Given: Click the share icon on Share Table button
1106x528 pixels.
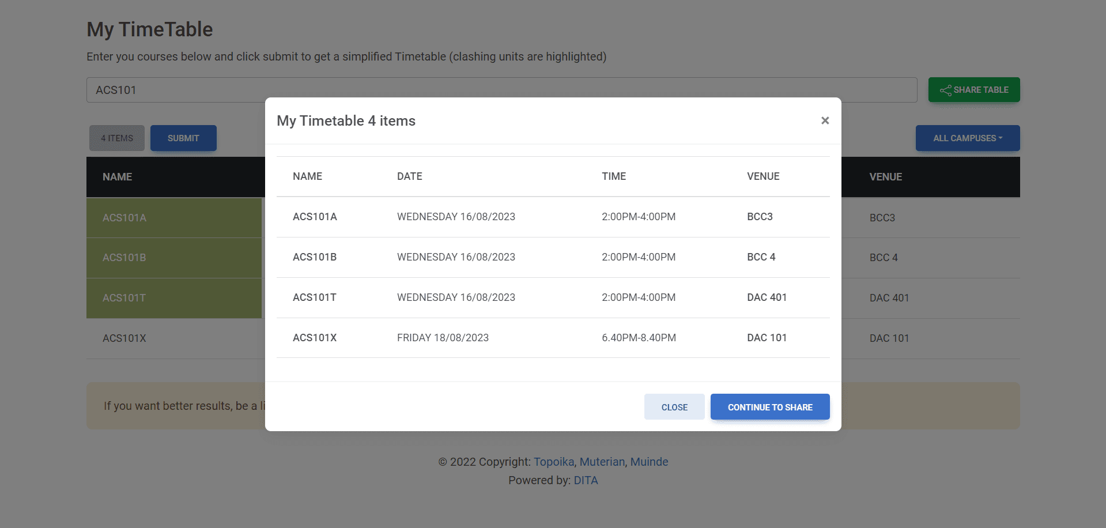Looking at the screenshot, I should pyautogui.click(x=946, y=90).
